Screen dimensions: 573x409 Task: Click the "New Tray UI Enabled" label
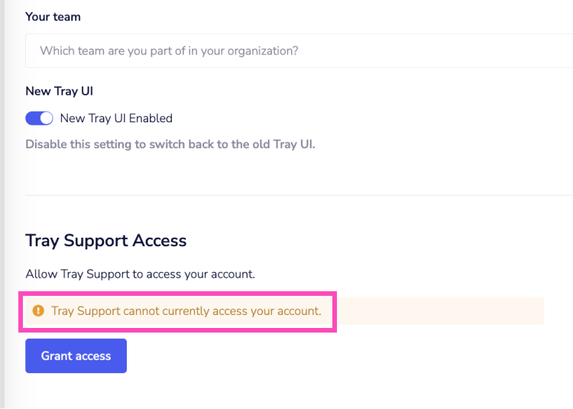(116, 118)
